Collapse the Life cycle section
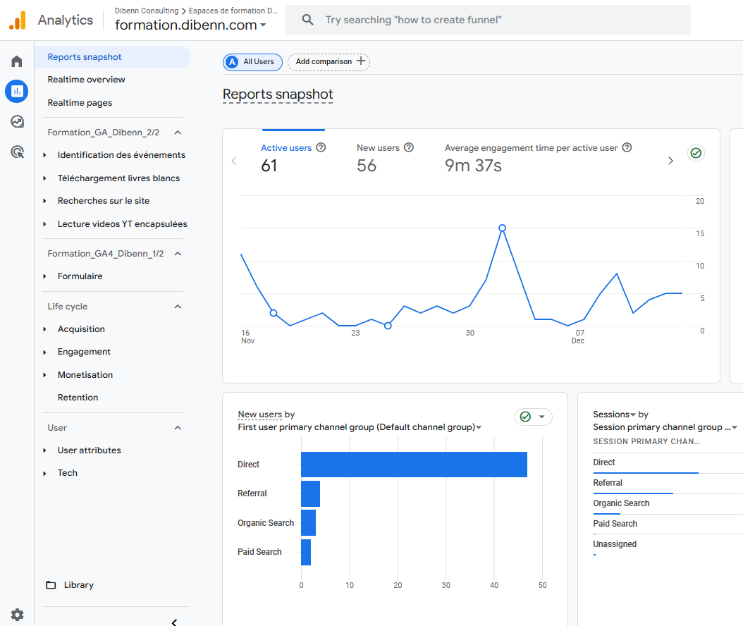The image size is (743, 626). click(178, 307)
